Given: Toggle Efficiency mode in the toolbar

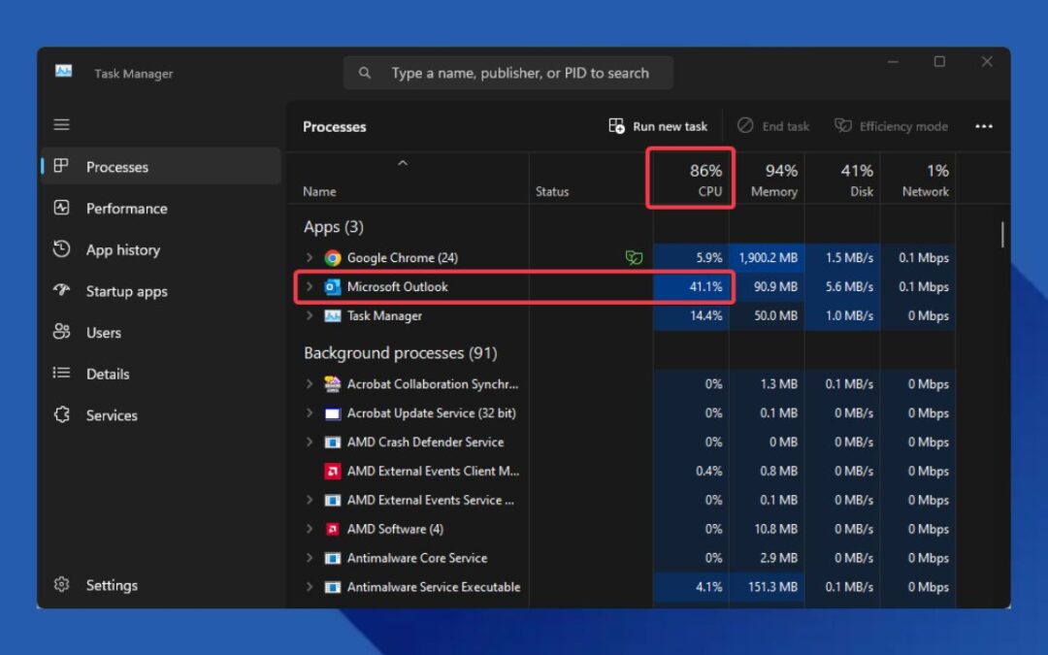Looking at the screenshot, I should coord(891,126).
